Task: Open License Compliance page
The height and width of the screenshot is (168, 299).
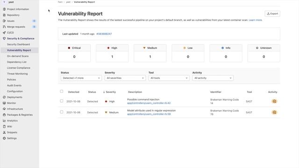Action: point(19,68)
